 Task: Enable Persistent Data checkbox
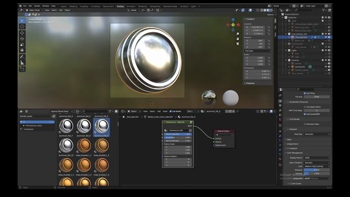[x=305, y=124]
